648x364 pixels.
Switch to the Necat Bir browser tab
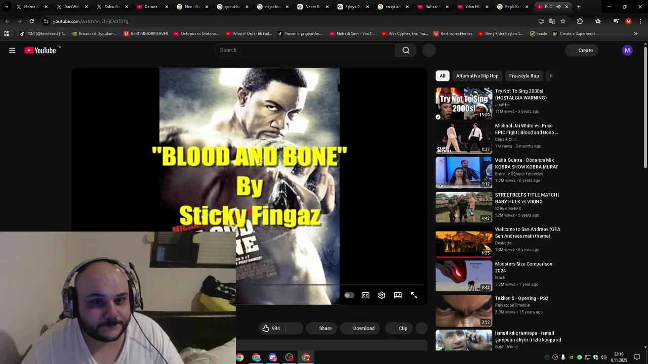tap(312, 7)
